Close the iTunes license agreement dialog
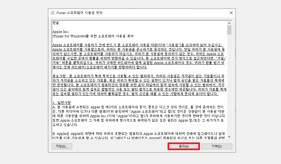 (231, 13)
